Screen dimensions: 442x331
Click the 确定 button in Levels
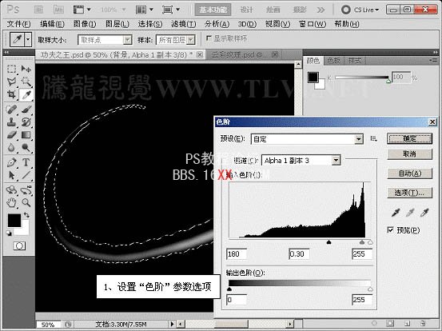[409, 138]
